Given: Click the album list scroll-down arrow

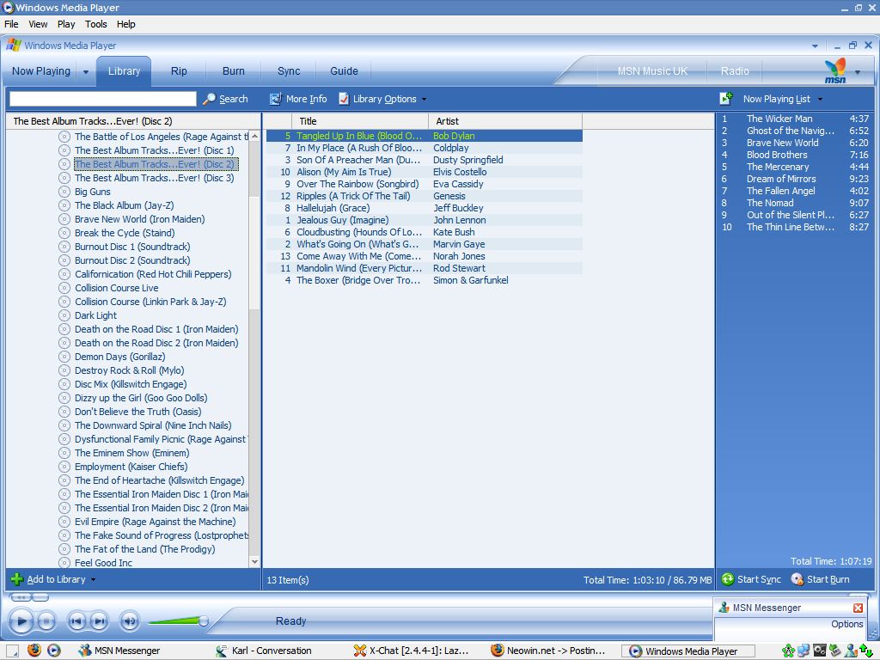Looking at the screenshot, I should point(254,562).
